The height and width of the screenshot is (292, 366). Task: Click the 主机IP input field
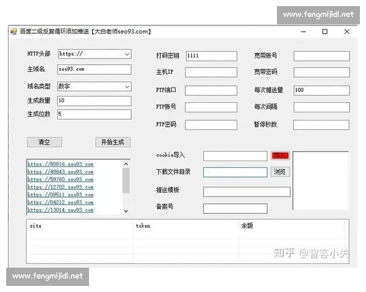[x=211, y=72]
